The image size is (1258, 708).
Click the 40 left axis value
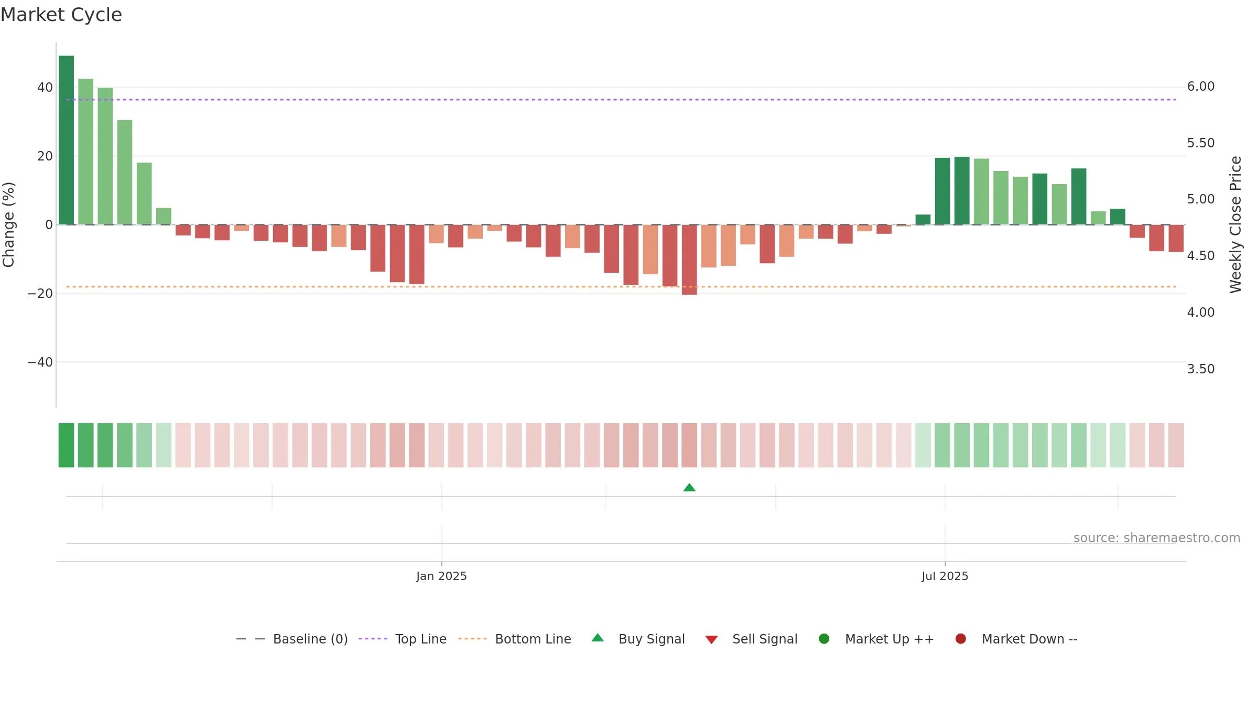45,88
